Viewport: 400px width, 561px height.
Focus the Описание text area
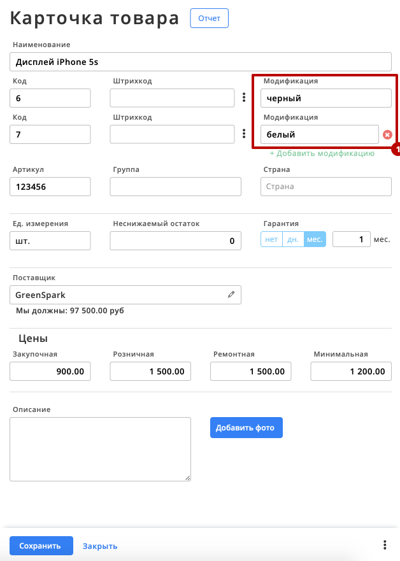pyautogui.click(x=100, y=449)
